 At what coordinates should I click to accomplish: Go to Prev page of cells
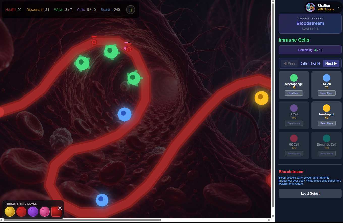coord(289,63)
